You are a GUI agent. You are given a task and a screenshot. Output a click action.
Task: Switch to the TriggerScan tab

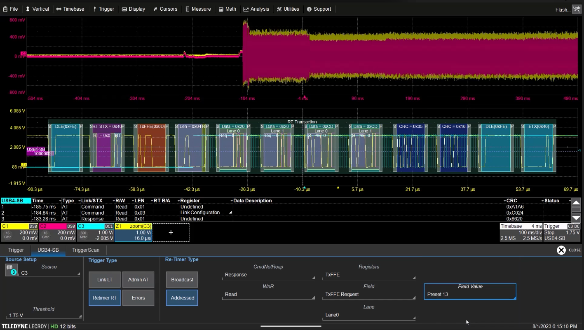[x=85, y=250]
